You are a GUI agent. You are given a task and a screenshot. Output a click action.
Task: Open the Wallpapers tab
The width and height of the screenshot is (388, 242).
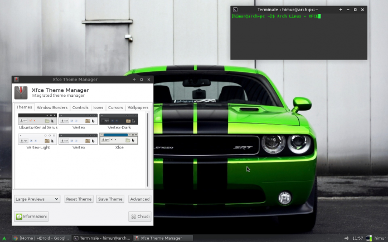pyautogui.click(x=138, y=108)
